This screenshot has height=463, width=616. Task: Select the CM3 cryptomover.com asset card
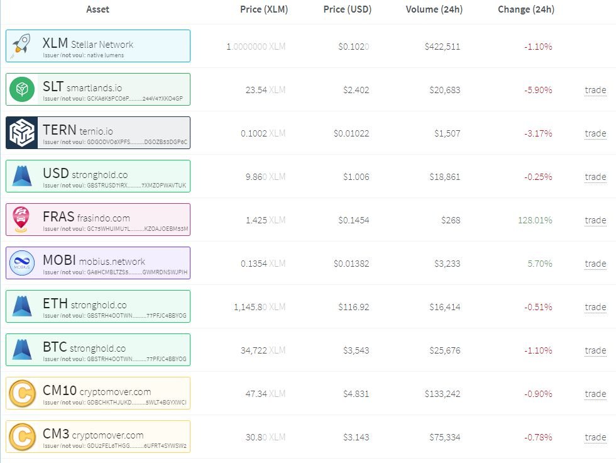coord(98,437)
